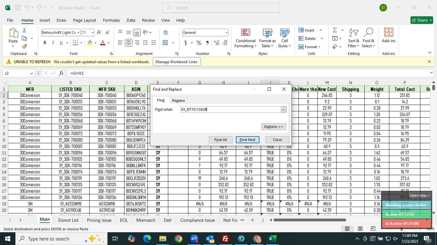This screenshot has height=245, width=437.
Task: Toggle center horizontal alignment
Action: coord(129,43)
